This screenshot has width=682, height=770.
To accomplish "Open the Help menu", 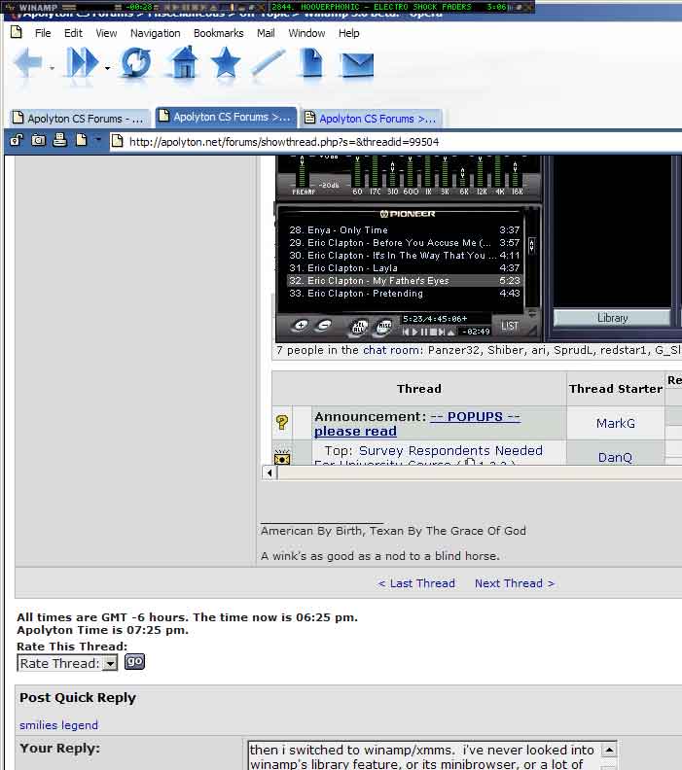I will click(x=349, y=33).
